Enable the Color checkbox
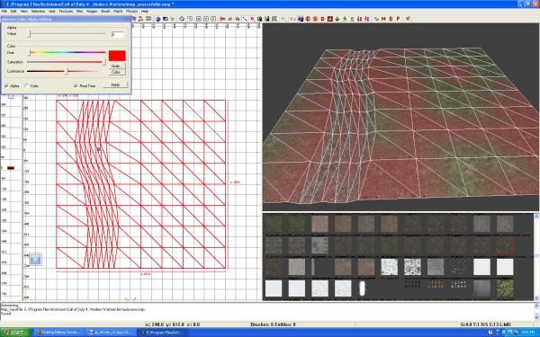The width and height of the screenshot is (540, 337). (27, 85)
